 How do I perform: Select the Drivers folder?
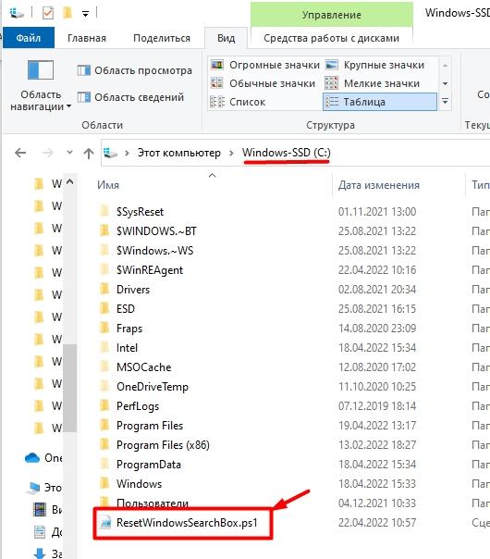(133, 290)
